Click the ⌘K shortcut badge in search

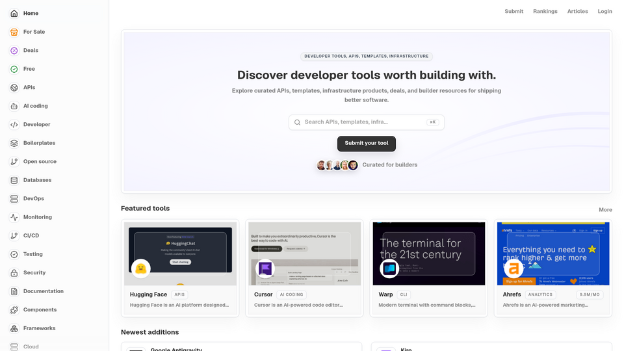[433, 122]
